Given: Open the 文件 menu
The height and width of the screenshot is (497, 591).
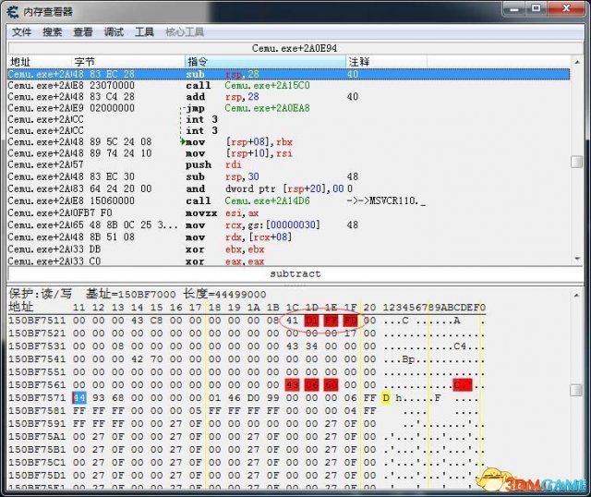Looking at the screenshot, I should pos(21,32).
